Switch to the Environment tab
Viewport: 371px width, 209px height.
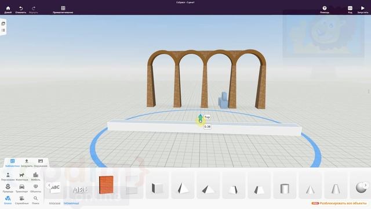(41, 163)
